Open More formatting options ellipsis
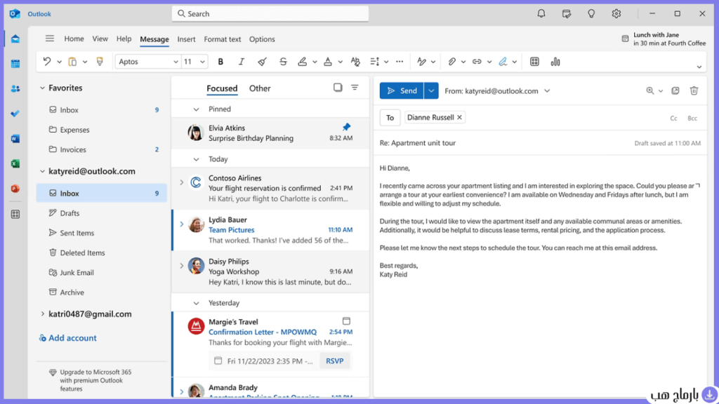 (400, 62)
